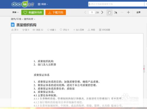Select the text cursor tool
The height and width of the screenshot is (109, 147).
pos(116,13)
